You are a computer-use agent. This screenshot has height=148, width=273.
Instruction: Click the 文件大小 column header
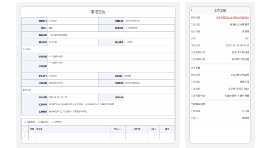point(118,129)
